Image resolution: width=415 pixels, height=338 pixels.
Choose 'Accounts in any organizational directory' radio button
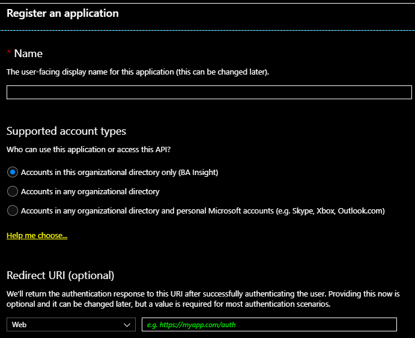[13, 191]
